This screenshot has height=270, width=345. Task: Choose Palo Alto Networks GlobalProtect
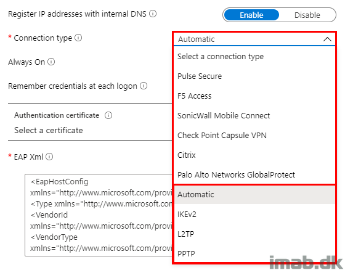coord(254,175)
